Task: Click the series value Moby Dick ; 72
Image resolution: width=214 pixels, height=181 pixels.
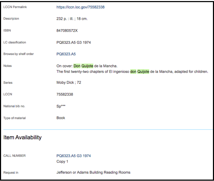Action: tap(69, 83)
